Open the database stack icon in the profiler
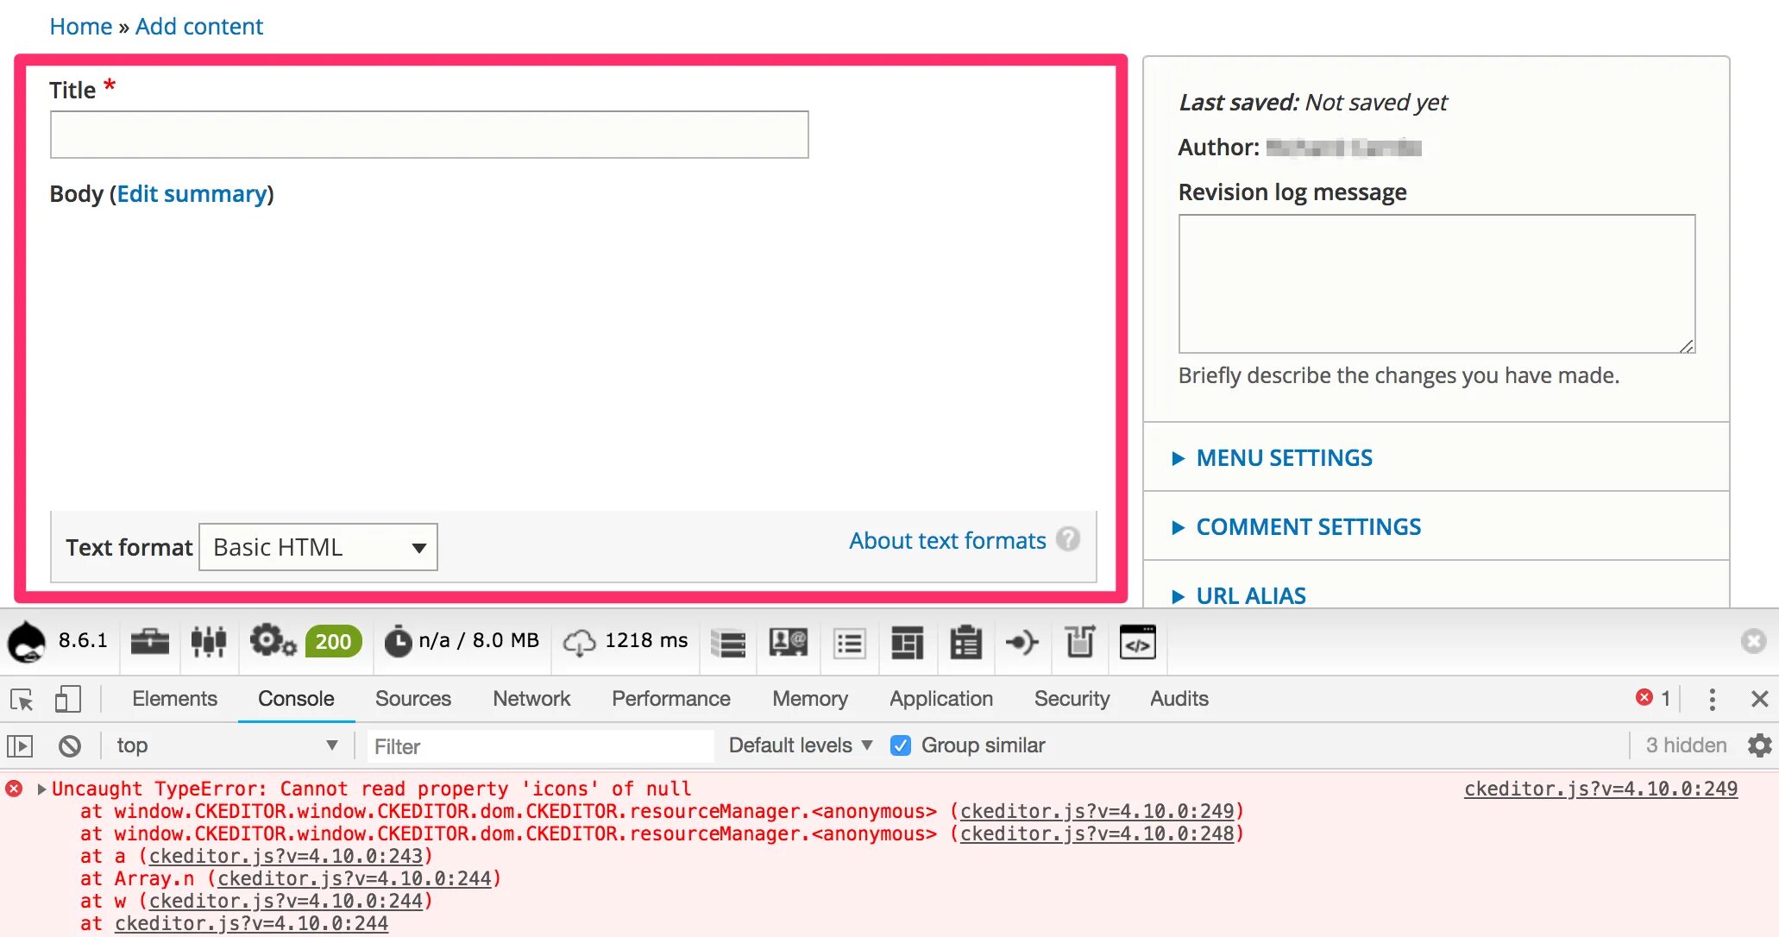 coord(728,643)
